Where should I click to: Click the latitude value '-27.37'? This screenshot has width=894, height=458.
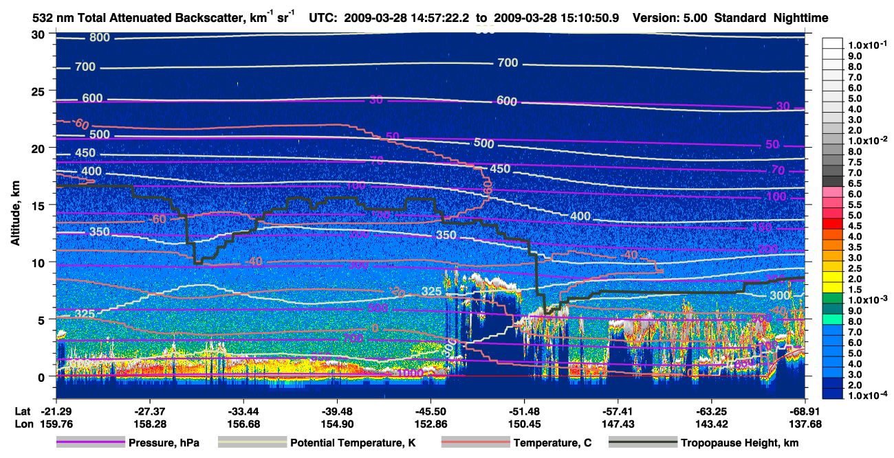tap(149, 411)
